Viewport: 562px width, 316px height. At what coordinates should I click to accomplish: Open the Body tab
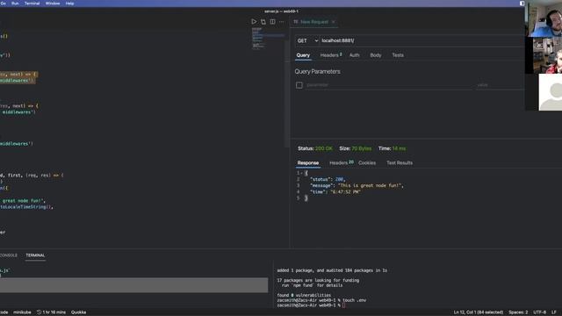tap(376, 55)
